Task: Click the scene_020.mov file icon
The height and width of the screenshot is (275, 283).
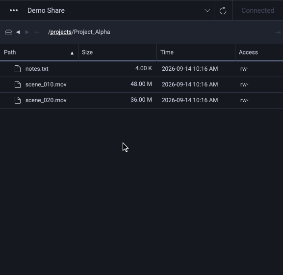Action: pyautogui.click(x=18, y=100)
